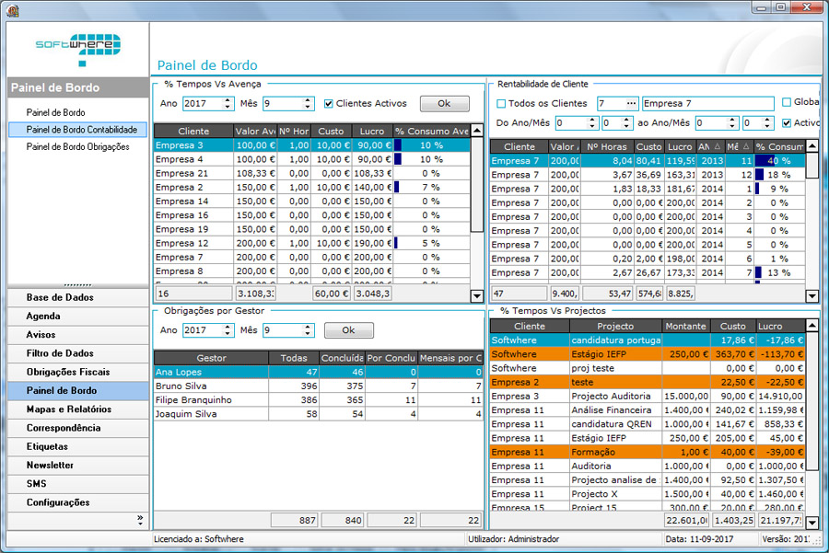
Task: Click scroll-up arrow in Tempos Vs Avença grid
Action: click(x=476, y=131)
